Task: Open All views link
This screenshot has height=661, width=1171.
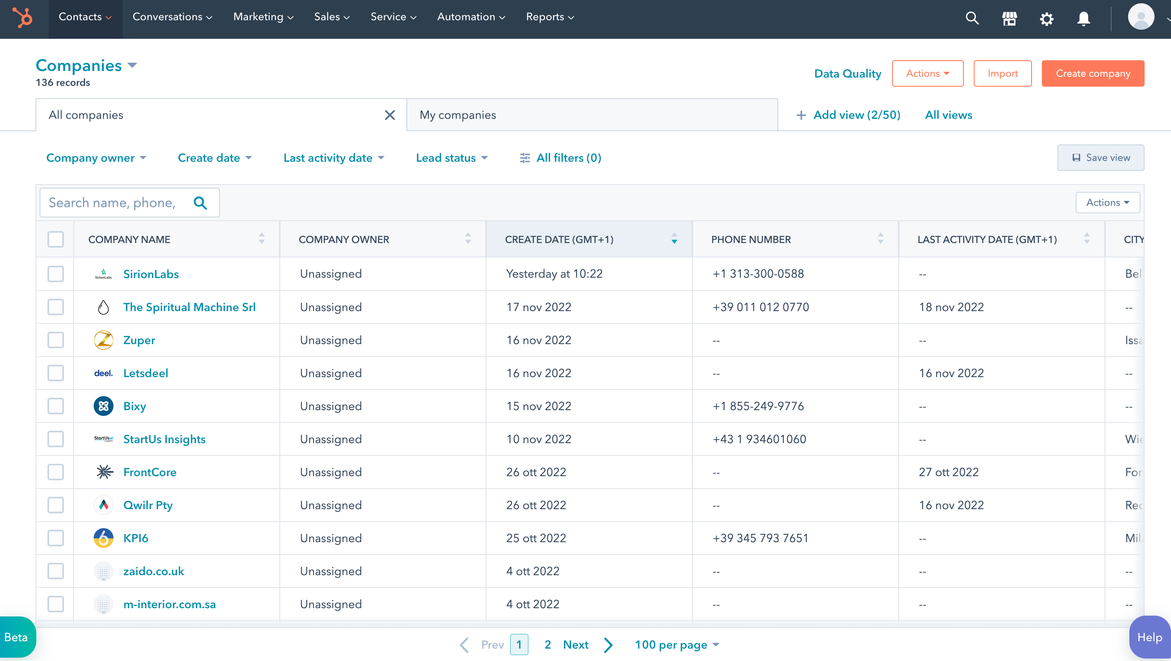Action: point(948,115)
